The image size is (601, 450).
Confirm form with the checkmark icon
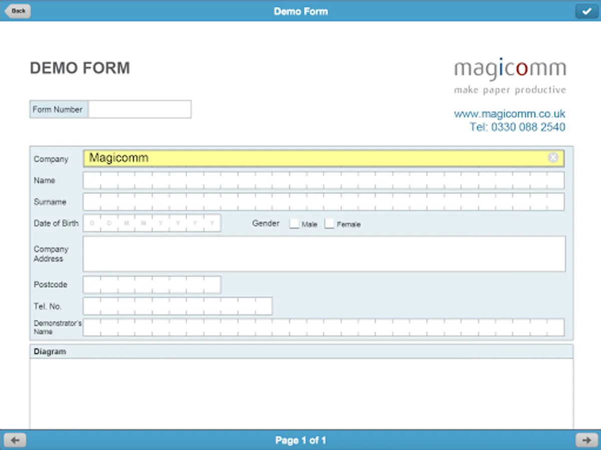[x=586, y=11]
